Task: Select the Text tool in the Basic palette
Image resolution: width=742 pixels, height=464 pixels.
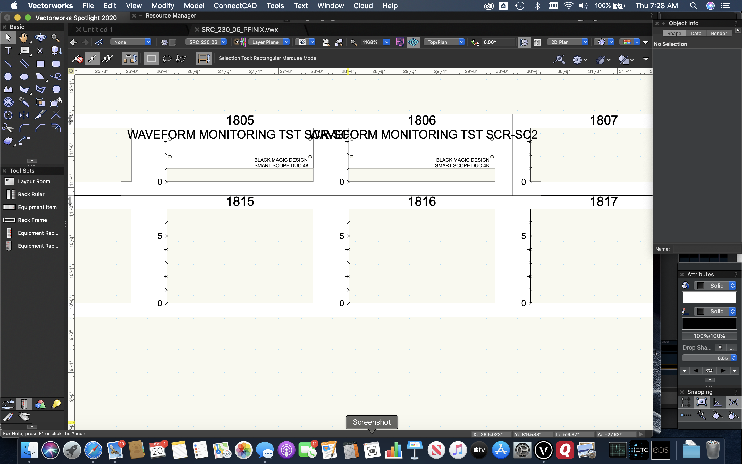Action: point(8,51)
